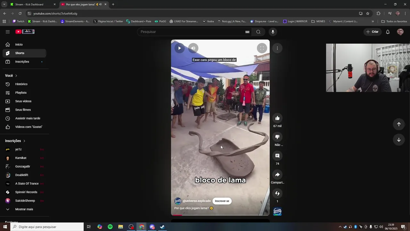Collapse the hamburger guide menu
Image resolution: width=410 pixels, height=231 pixels.
point(8,32)
